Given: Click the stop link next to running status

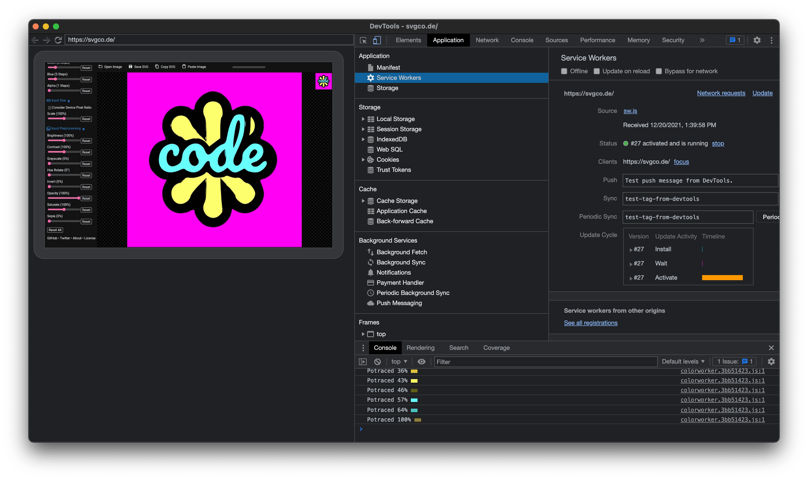Looking at the screenshot, I should 718,143.
